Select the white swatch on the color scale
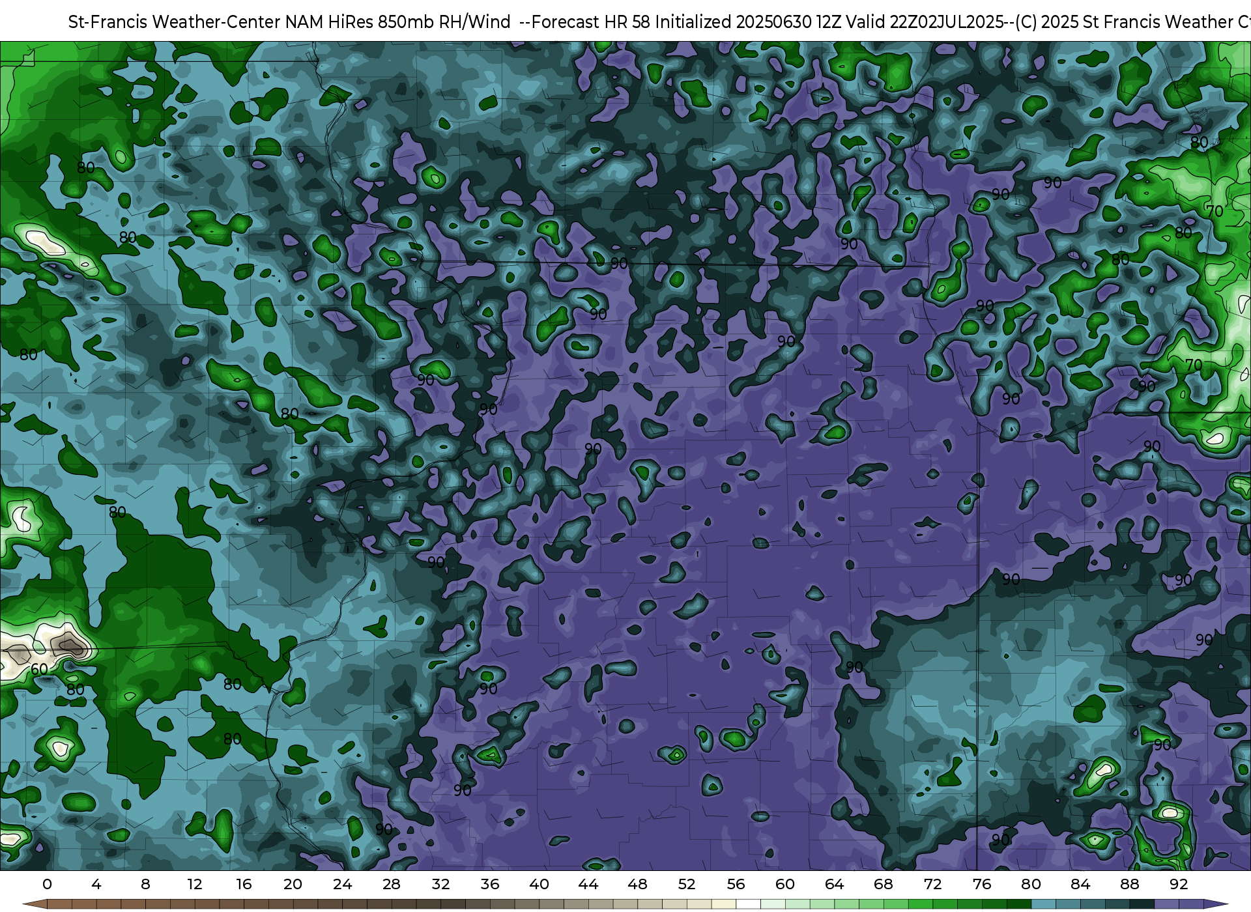1251x912 pixels. (x=748, y=904)
